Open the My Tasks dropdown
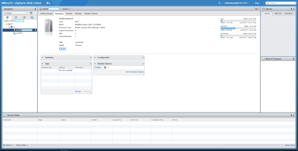298x151 pixels. click(8, 145)
